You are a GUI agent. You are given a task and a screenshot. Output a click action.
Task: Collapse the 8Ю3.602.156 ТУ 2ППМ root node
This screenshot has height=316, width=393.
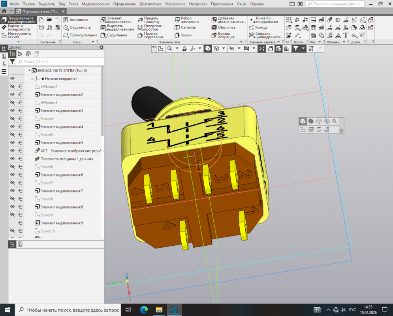pos(29,71)
